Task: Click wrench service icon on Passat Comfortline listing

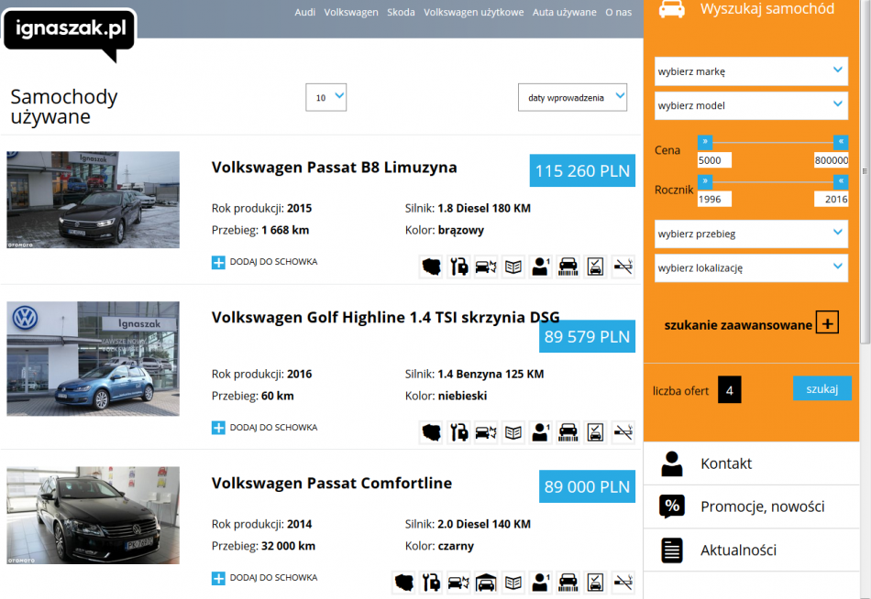Action: (x=431, y=583)
